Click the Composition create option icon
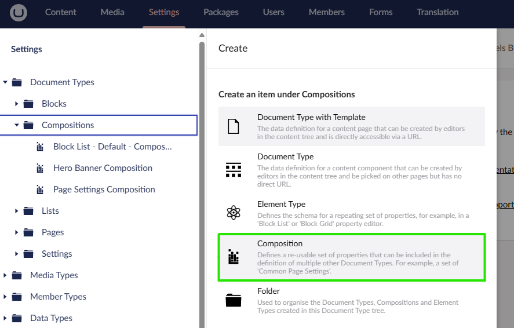 pyautogui.click(x=234, y=257)
